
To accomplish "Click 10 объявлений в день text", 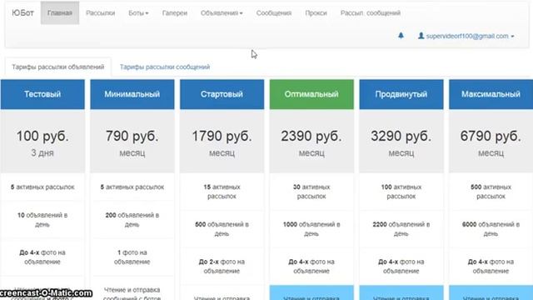I will tap(42, 220).
